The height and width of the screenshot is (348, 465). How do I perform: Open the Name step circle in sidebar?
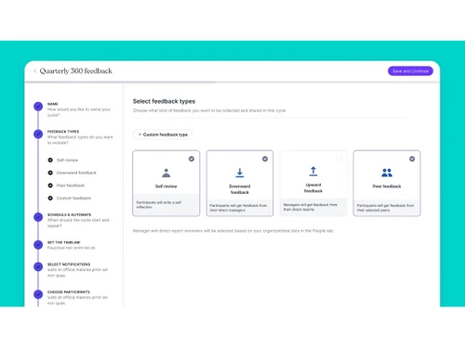pyautogui.click(x=38, y=107)
